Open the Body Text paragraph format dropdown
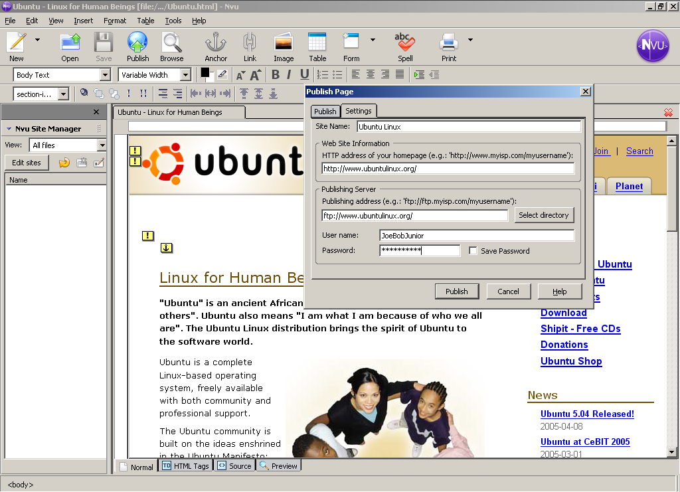The height and width of the screenshot is (492, 680). pos(105,74)
